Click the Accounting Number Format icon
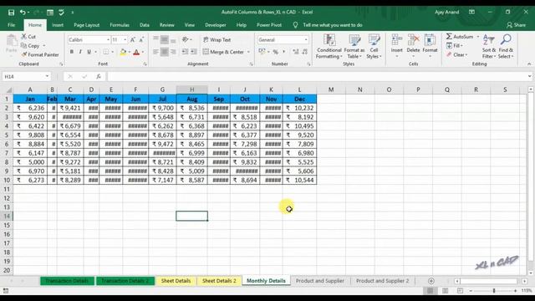535x301 pixels. click(x=262, y=52)
